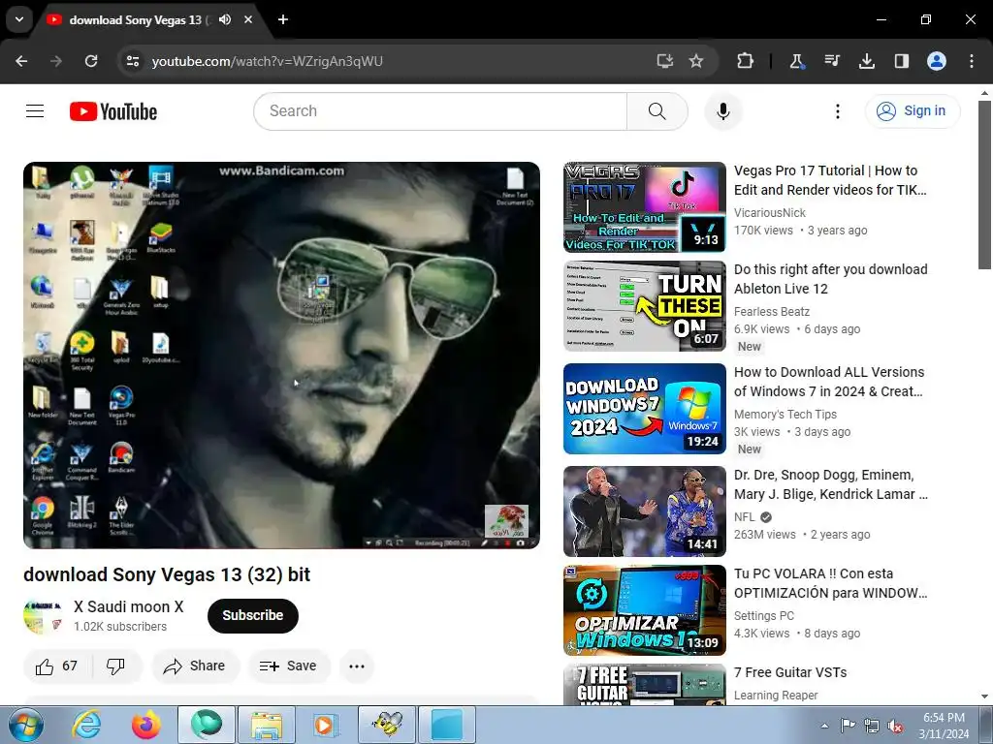Open Chrome three-dot menu

pyautogui.click(x=972, y=61)
